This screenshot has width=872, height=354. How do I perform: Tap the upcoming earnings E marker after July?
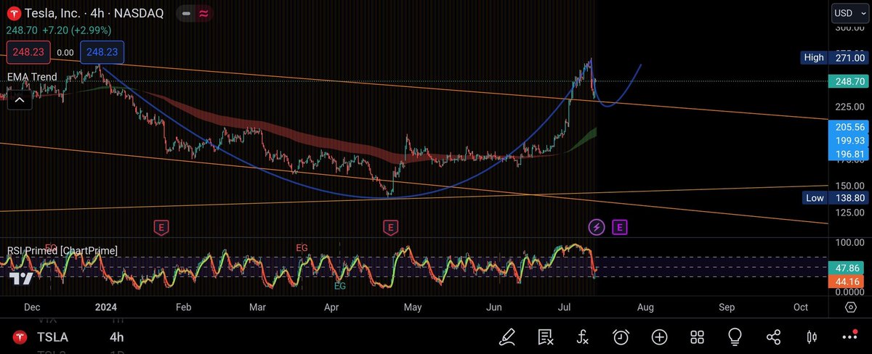(619, 227)
